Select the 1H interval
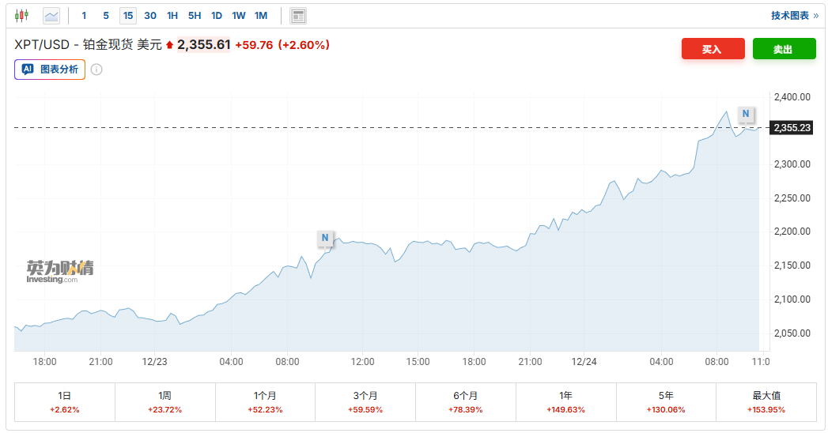 (x=172, y=15)
